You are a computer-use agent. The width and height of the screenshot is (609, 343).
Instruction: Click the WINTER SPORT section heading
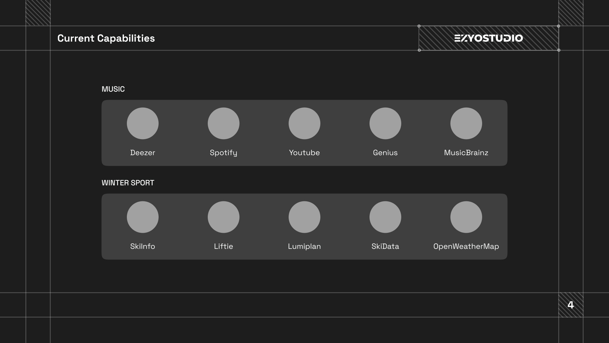point(128,183)
